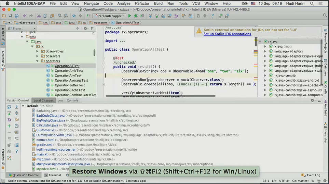
Task: Expand :rxjava-contrib Gradle node
Action: 265,76
